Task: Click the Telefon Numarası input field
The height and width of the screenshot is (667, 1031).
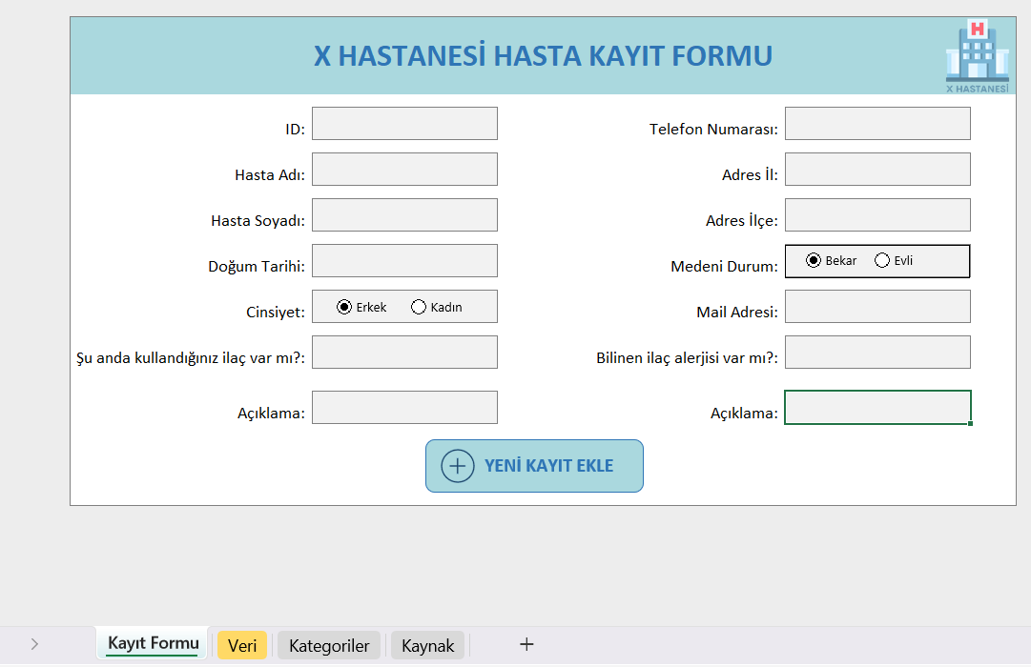Action: pyautogui.click(x=877, y=124)
